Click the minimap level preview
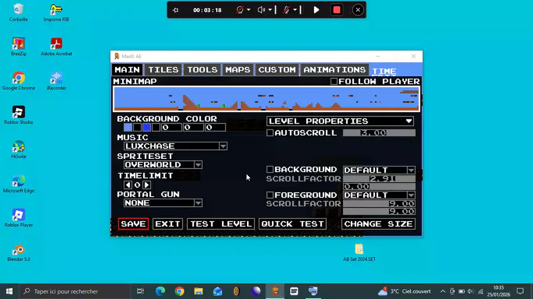This screenshot has width=533, height=299. [x=266, y=99]
